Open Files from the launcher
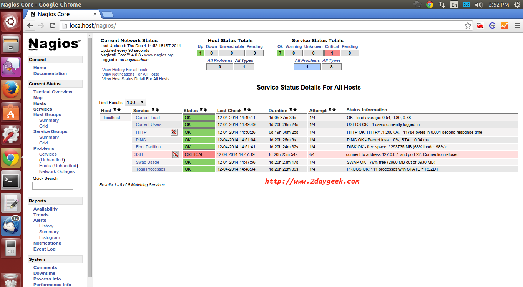 point(11,44)
